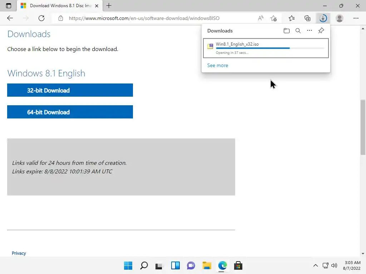This screenshot has height=274, width=366.
Task: Open taskbar Search
Action: 144,265
